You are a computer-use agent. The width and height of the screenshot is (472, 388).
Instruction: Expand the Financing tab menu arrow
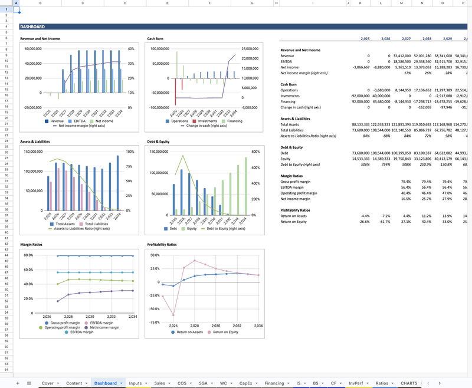point(287,383)
